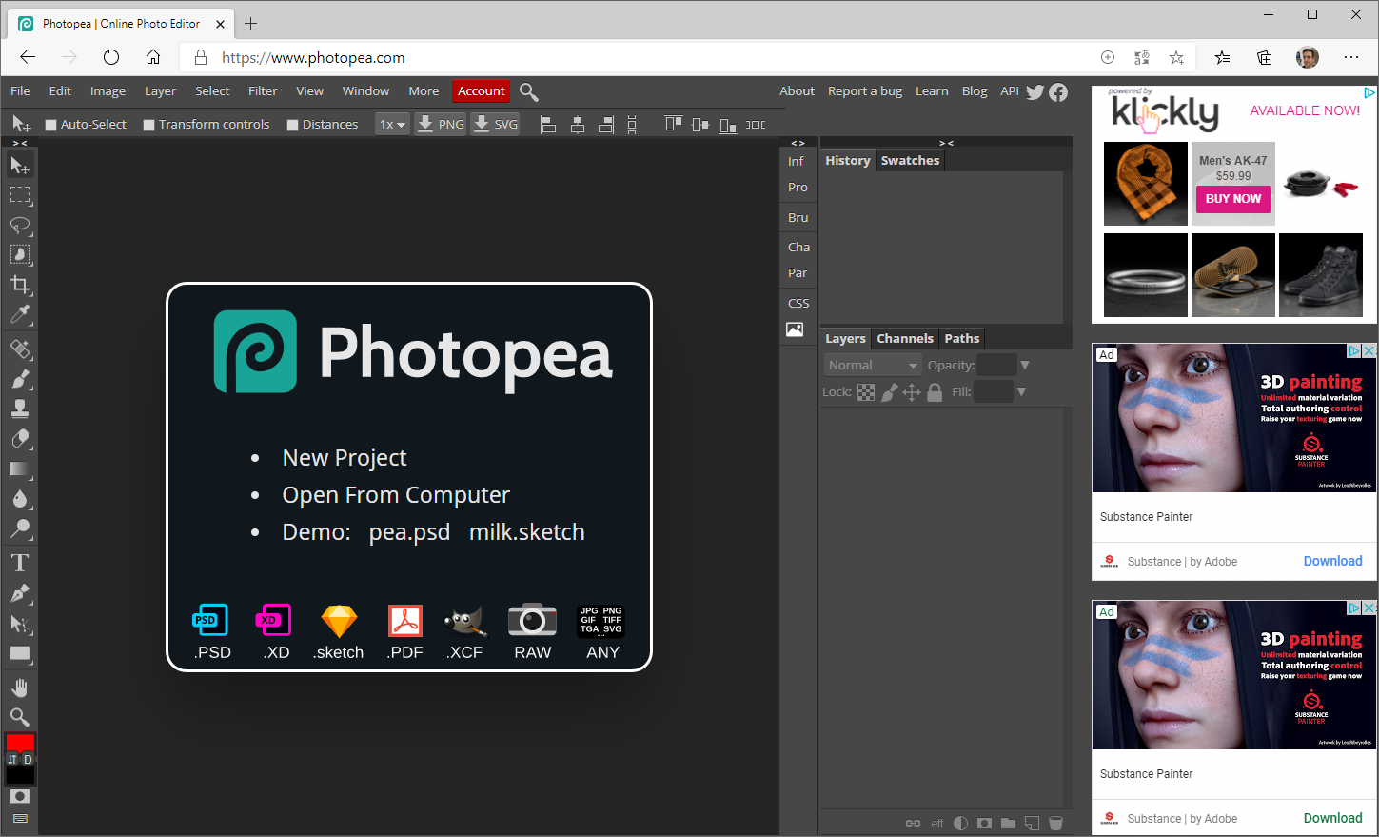Enable the Distances checkbox
Viewport: 1379px width, 837px height.
(293, 125)
